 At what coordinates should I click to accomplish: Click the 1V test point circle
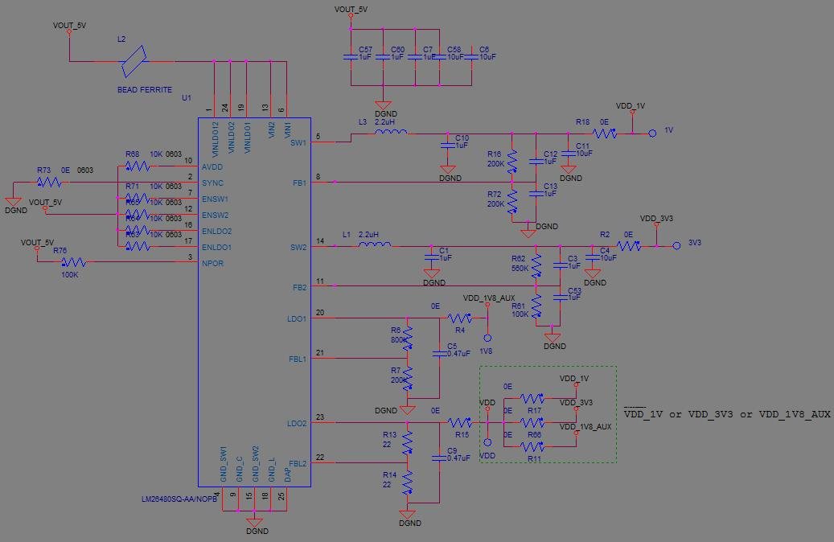(652, 133)
